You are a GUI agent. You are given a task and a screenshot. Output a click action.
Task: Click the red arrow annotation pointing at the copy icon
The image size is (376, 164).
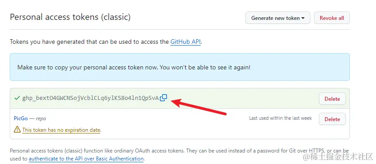click(x=198, y=107)
